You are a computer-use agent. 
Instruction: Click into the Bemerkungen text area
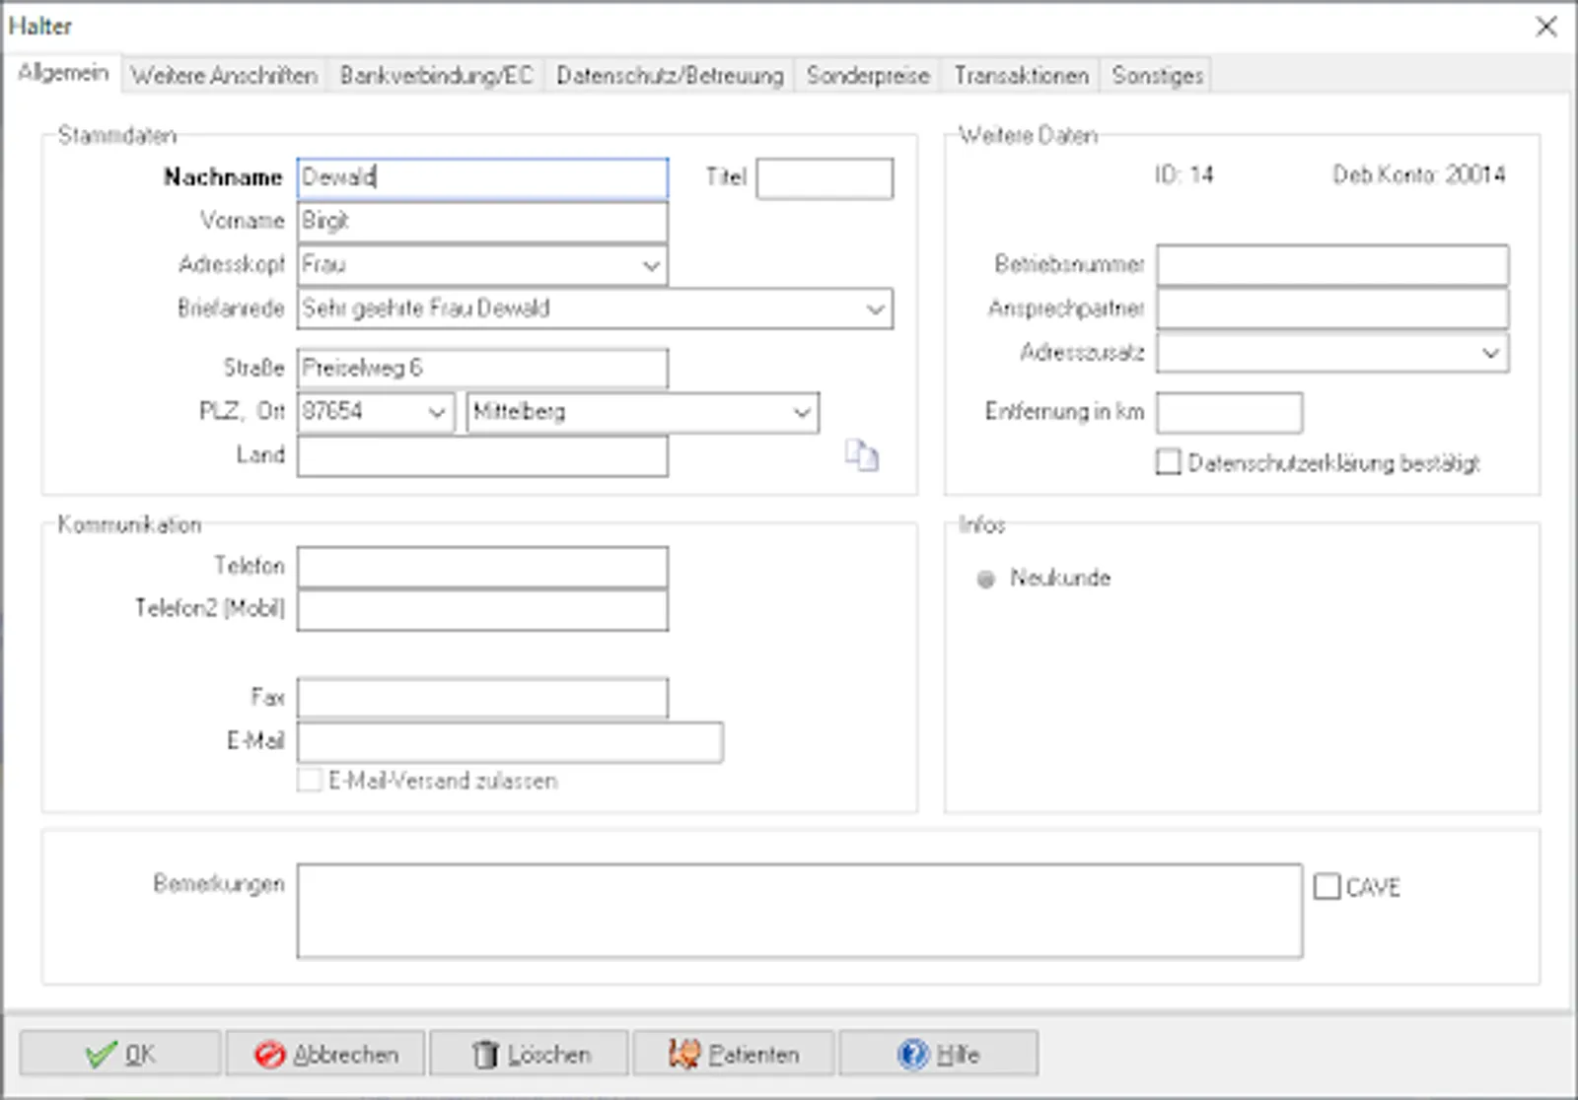point(800,911)
